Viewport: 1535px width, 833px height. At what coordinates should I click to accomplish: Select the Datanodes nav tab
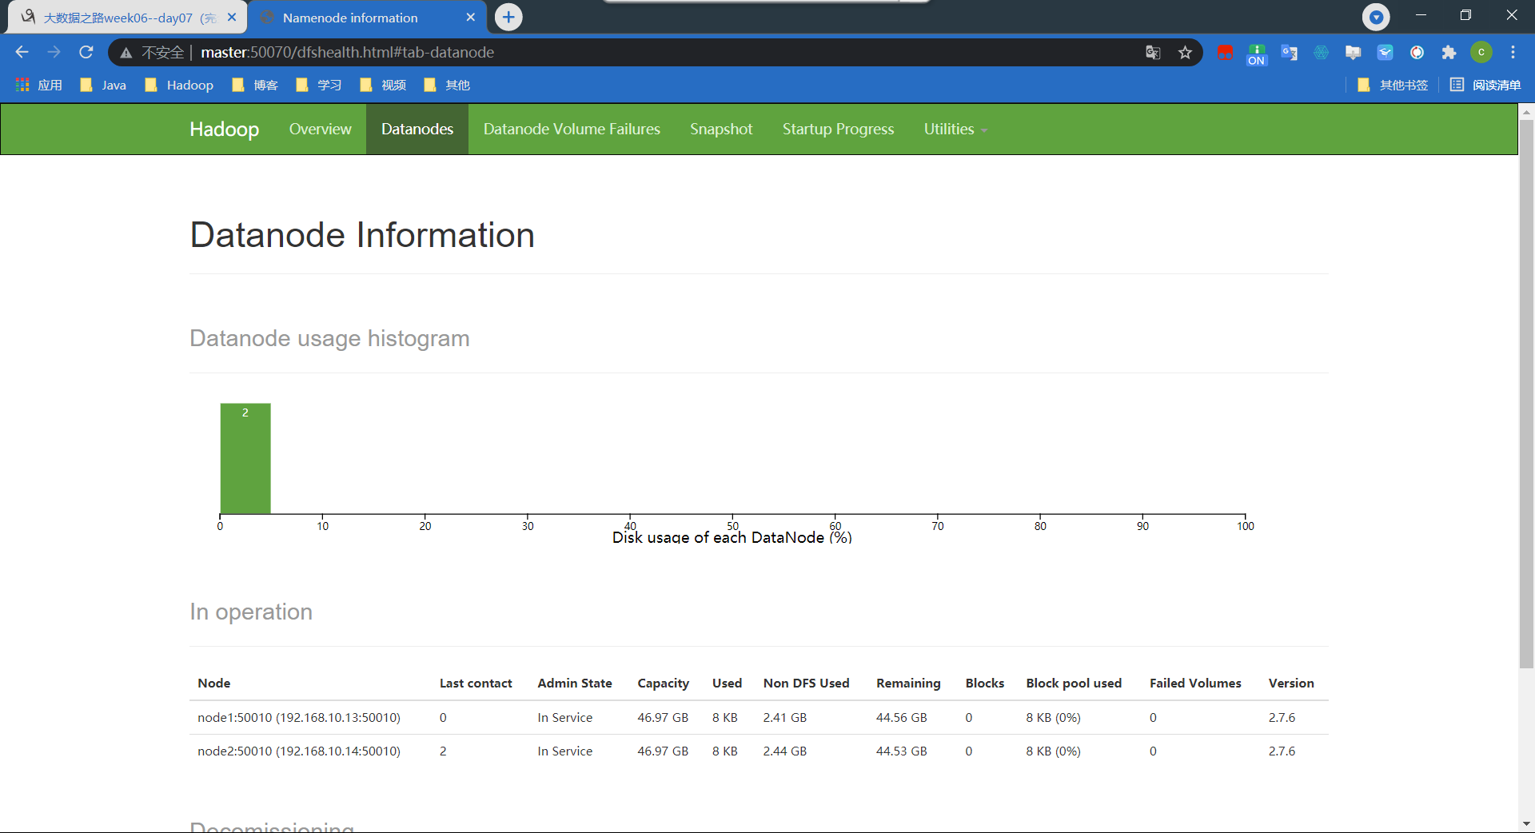[x=417, y=129]
